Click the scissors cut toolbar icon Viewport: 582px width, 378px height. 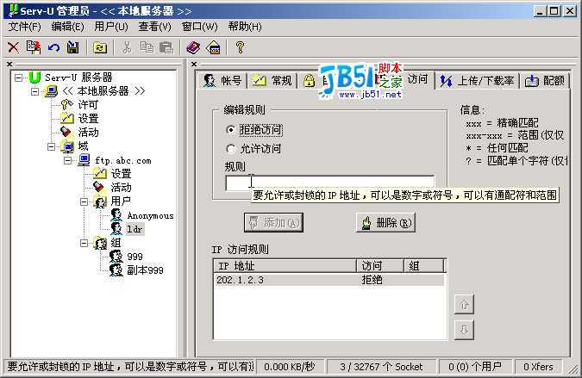(x=128, y=47)
